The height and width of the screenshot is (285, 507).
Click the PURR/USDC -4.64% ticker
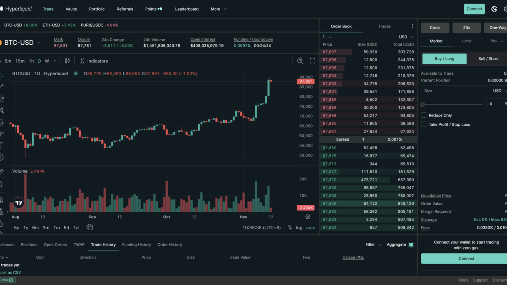pos(100,25)
